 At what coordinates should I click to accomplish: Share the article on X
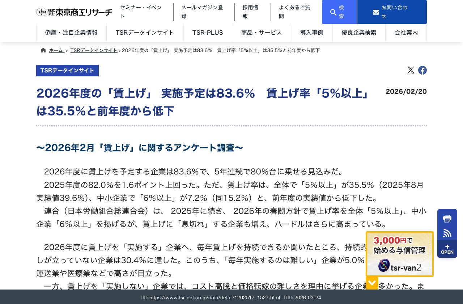(x=411, y=70)
